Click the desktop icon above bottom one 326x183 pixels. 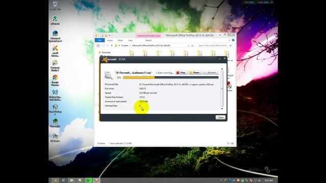coord(55,123)
